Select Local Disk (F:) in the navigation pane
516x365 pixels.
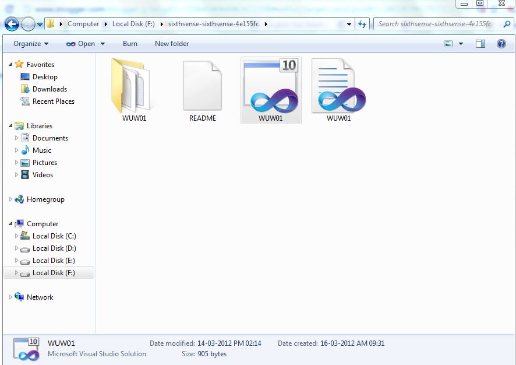click(x=54, y=273)
